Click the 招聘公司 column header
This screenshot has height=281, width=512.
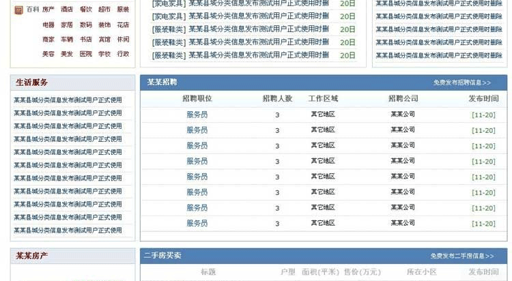coord(403,99)
